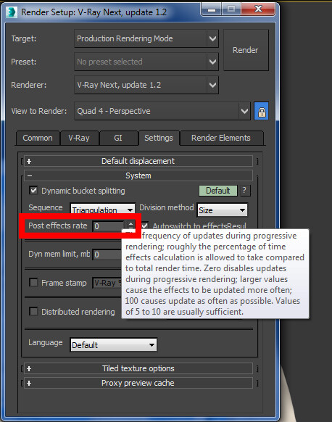This screenshot has width=332, height=422.
Task: Open the Target rendering mode dropdown
Action: coord(146,38)
